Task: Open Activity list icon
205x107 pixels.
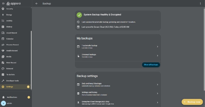Action: [x=3, y=21]
